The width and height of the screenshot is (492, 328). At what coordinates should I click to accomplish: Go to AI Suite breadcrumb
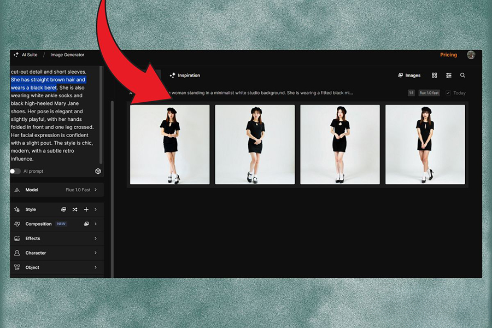point(30,55)
